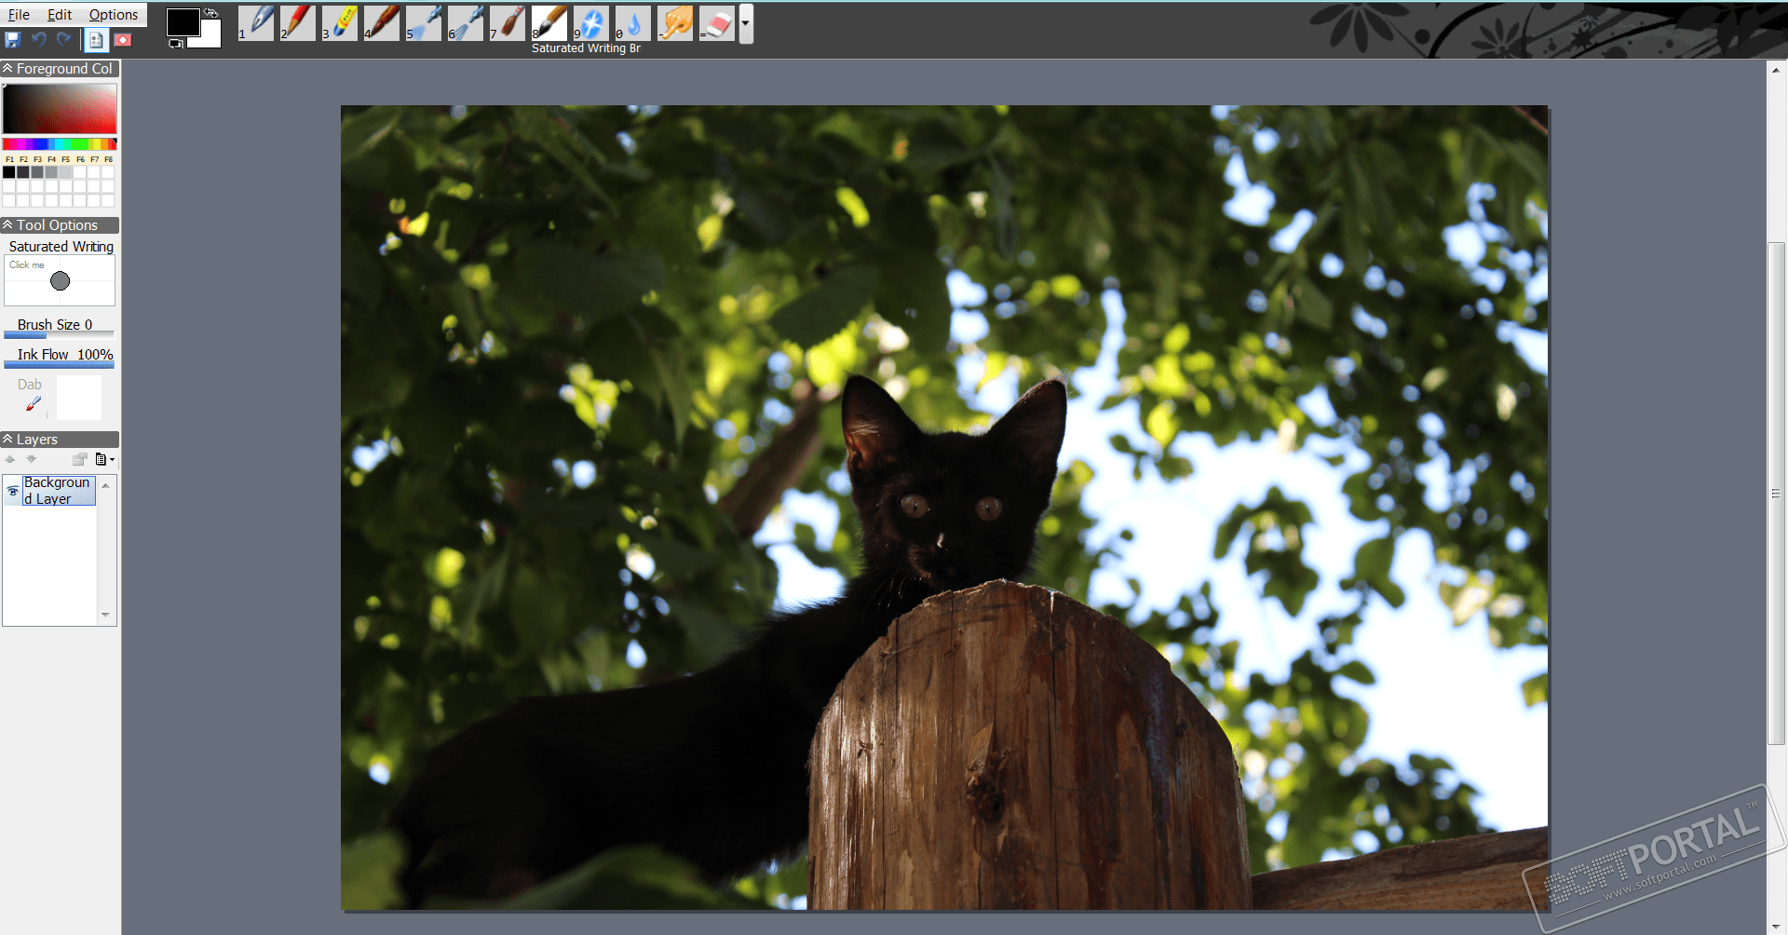Image resolution: width=1788 pixels, height=935 pixels.
Task: Select the red pencil tool numbered 2
Action: pyautogui.click(x=298, y=23)
